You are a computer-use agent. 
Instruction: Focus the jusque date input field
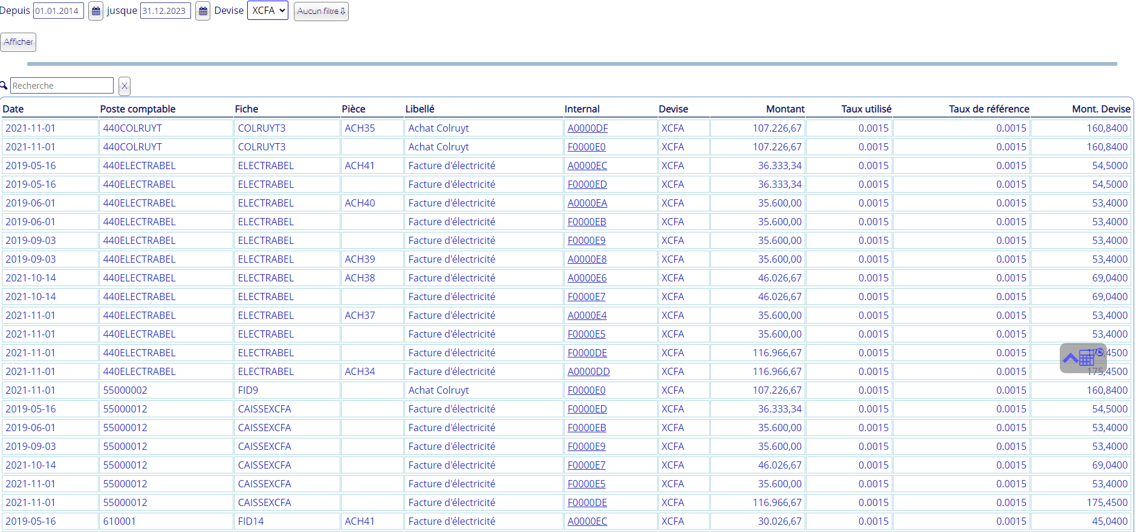(166, 11)
